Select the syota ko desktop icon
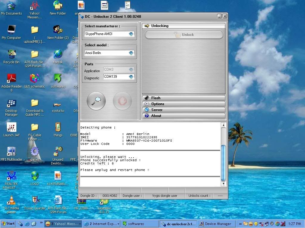Viewport: 305px width, 228px height. pyautogui.click(x=58, y=107)
